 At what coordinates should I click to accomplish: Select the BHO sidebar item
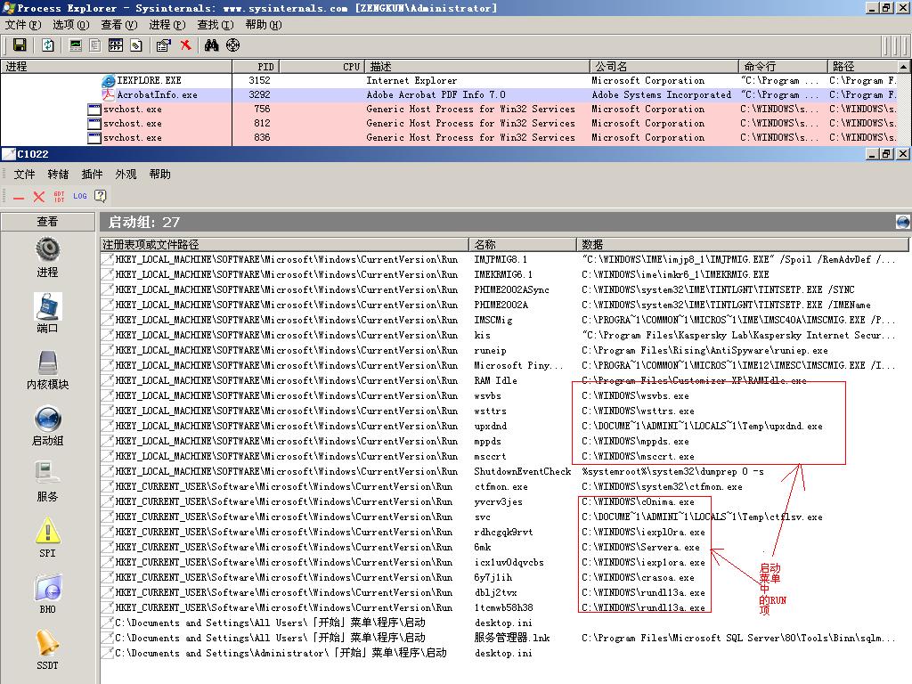(47, 593)
